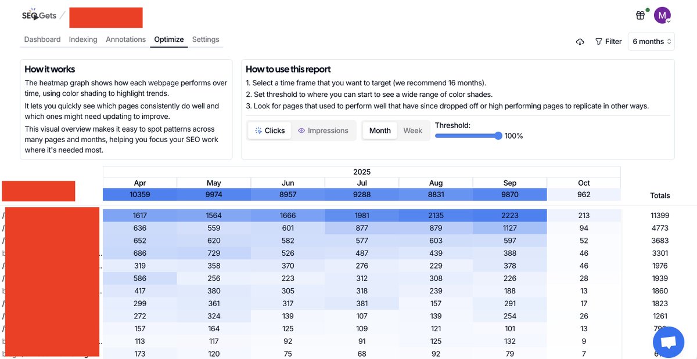Viewport: 697px width, 359px height.
Task: Click the Jul column header
Action: click(362, 183)
